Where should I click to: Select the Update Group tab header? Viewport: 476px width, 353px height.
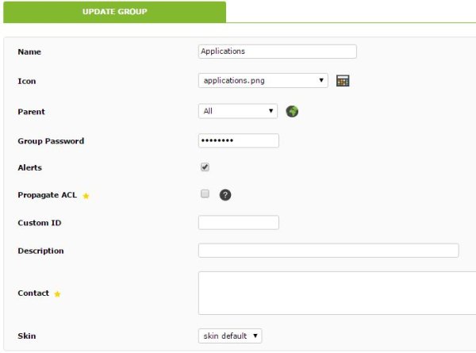(114, 12)
